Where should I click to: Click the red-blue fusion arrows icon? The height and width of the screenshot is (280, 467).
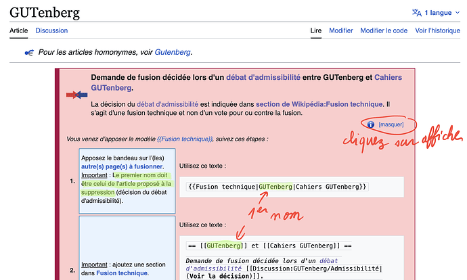coord(76,95)
